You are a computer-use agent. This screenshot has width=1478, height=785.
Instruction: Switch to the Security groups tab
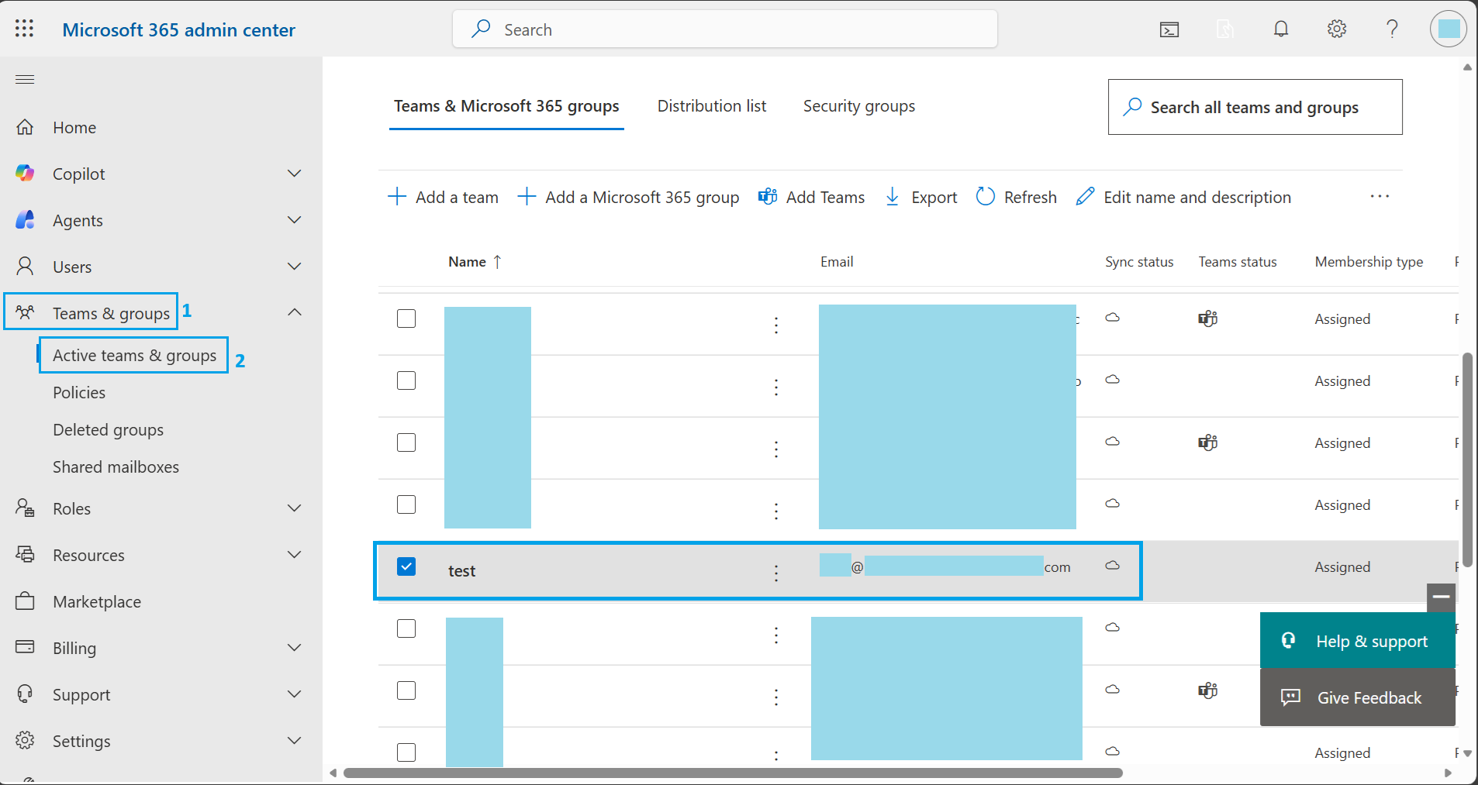click(859, 106)
